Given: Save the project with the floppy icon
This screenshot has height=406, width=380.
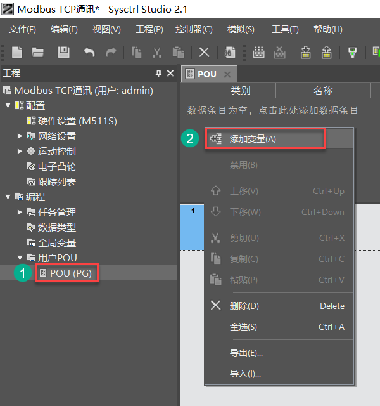Looking at the screenshot, I should point(63,52).
